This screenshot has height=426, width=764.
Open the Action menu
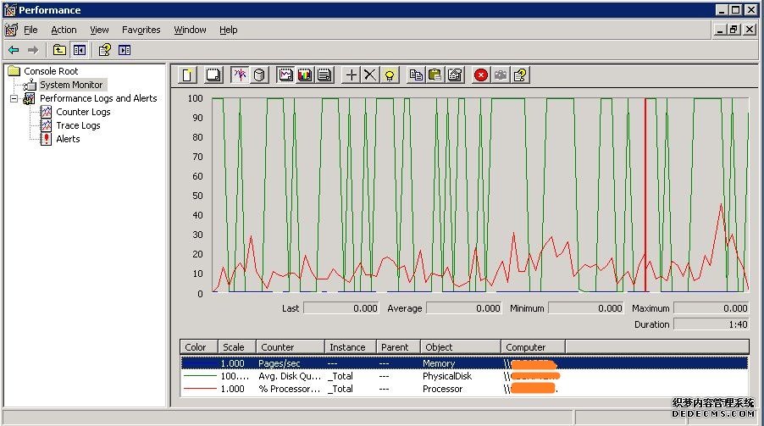pos(64,30)
